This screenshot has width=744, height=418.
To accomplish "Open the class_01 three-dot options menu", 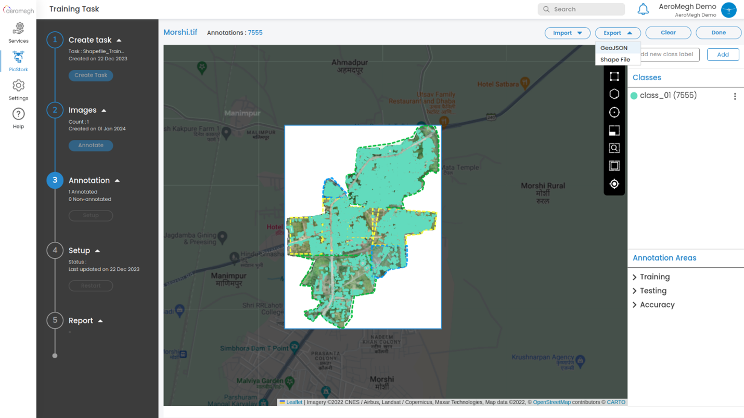I will point(735,96).
